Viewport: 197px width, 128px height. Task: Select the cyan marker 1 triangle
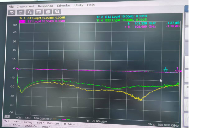click(x=166, y=71)
